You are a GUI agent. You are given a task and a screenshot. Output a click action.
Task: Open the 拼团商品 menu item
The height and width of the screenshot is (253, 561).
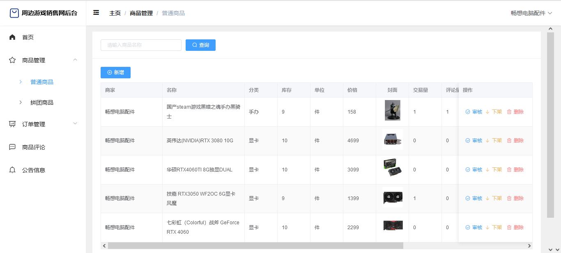coord(41,103)
